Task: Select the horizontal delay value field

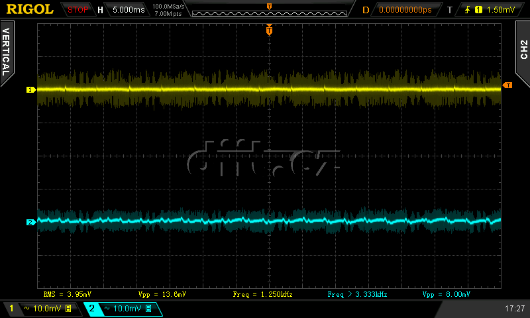Action: pyautogui.click(x=405, y=10)
